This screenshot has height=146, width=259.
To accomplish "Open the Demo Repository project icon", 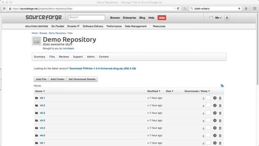I will click(x=36, y=41).
